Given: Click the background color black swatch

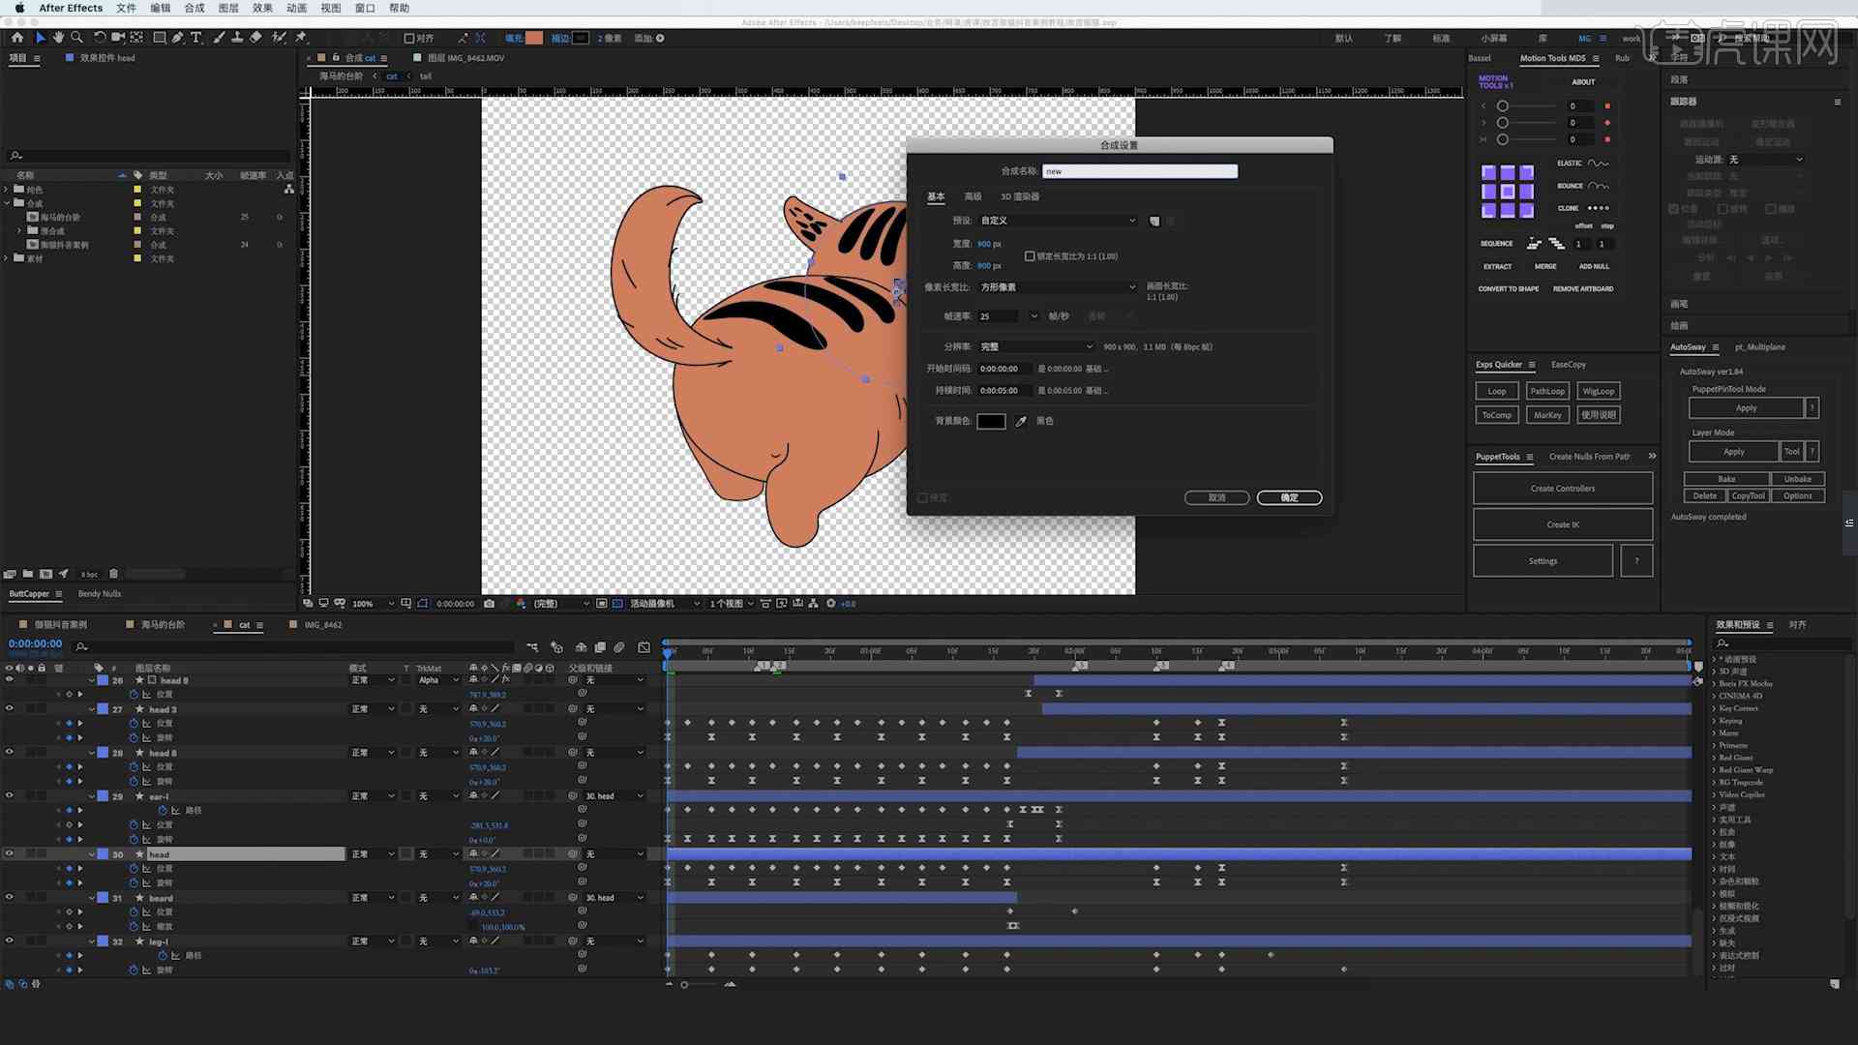Looking at the screenshot, I should (x=991, y=421).
